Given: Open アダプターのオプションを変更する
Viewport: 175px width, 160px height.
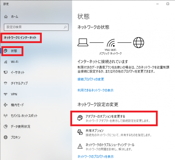Looking at the screenshot, I should [x=114, y=119].
